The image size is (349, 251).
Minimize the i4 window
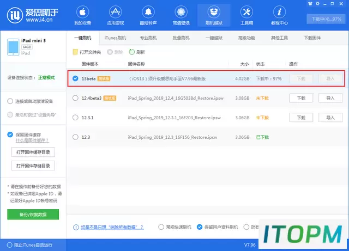tap(325, 4)
